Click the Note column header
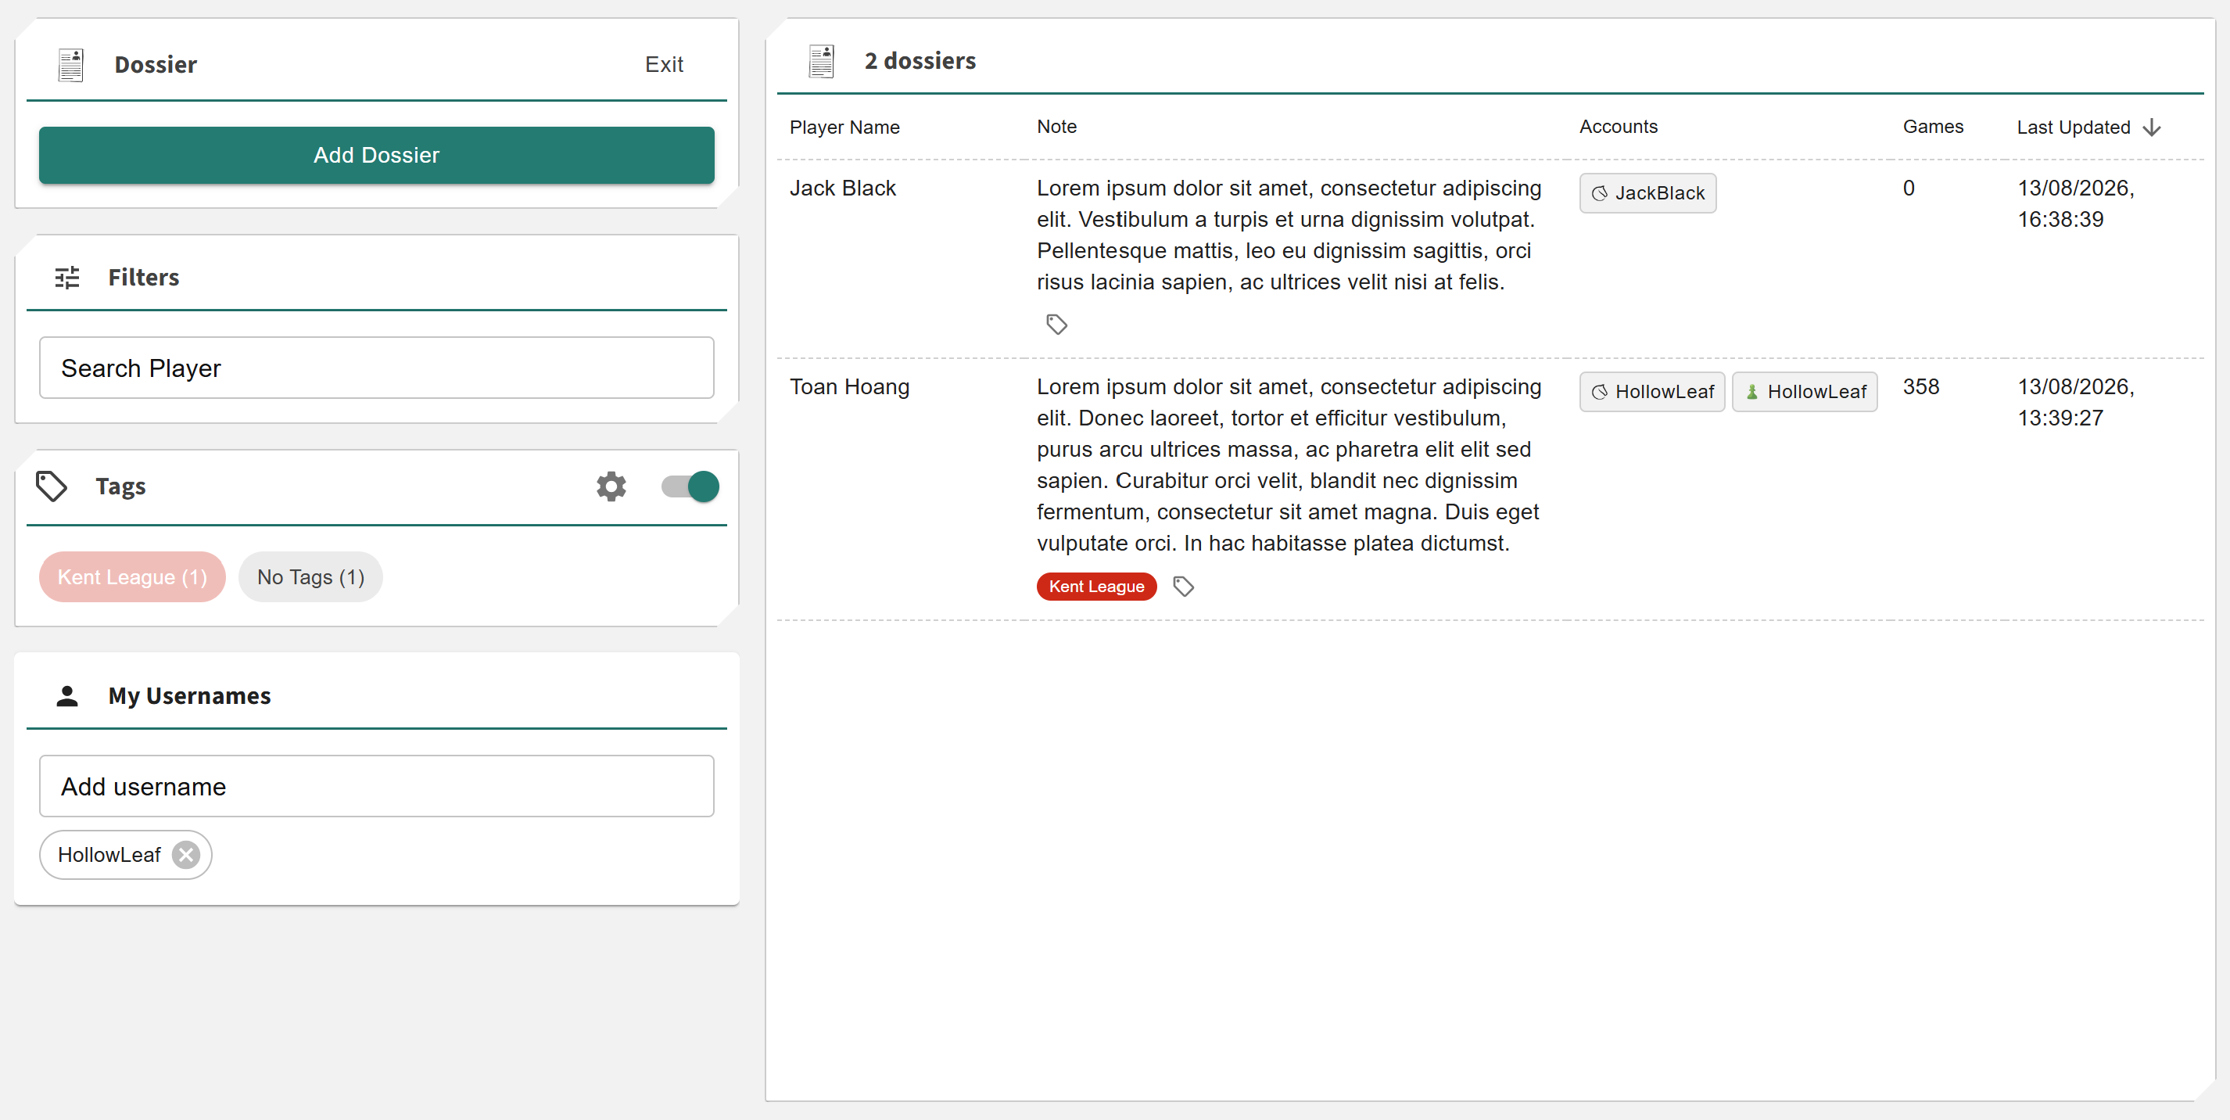 [1056, 127]
